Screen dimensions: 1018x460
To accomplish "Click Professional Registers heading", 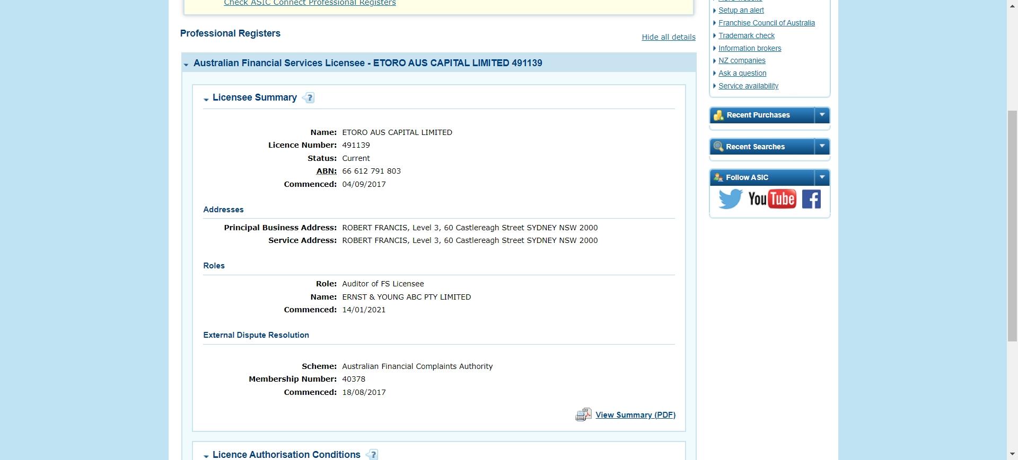I will (230, 33).
